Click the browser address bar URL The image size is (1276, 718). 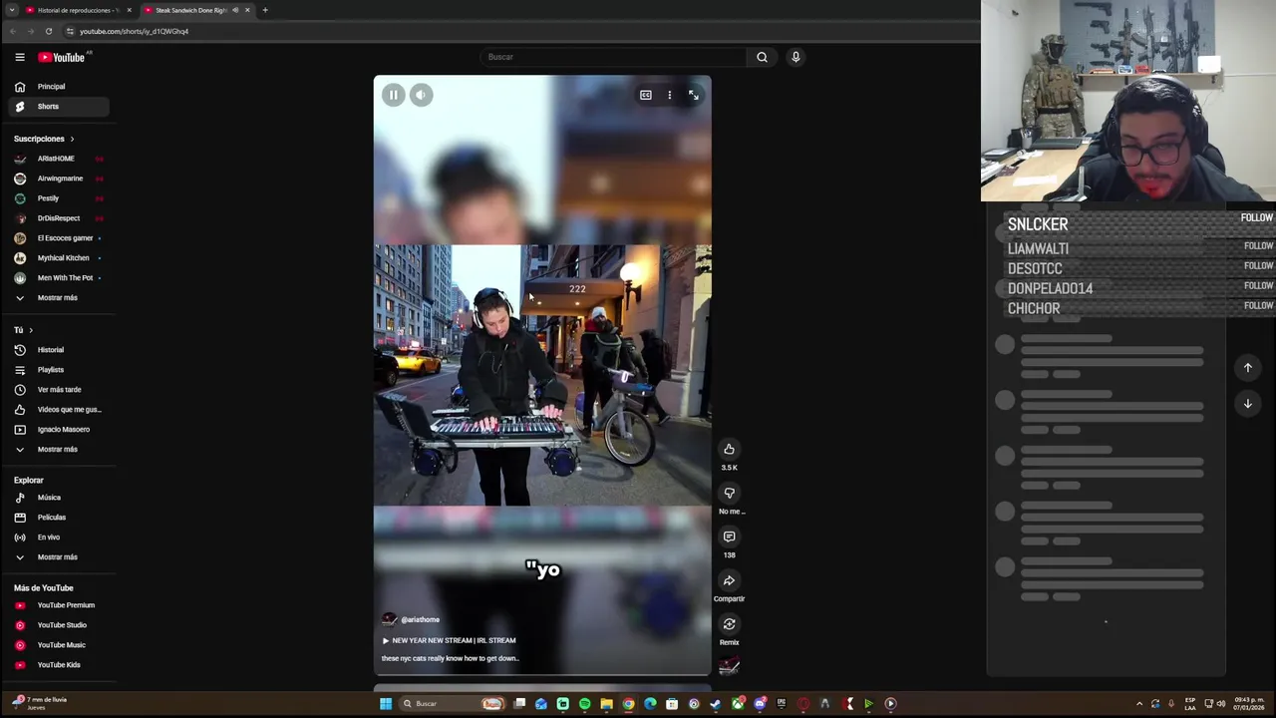pos(134,31)
